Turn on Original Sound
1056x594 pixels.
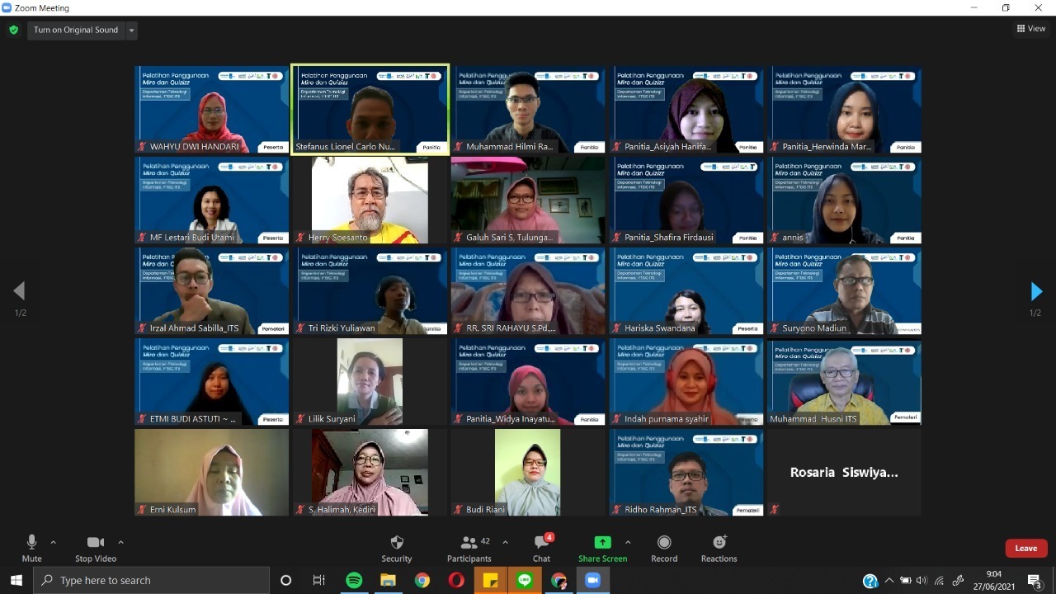[76, 30]
